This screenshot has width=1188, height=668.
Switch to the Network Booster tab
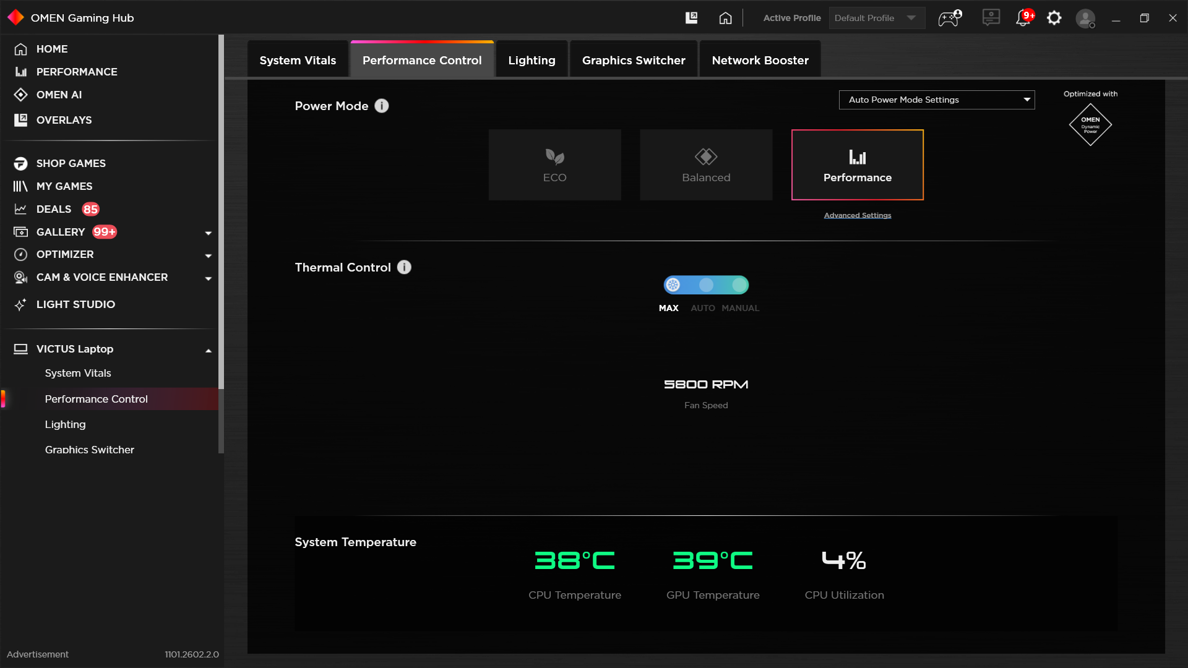pyautogui.click(x=760, y=60)
